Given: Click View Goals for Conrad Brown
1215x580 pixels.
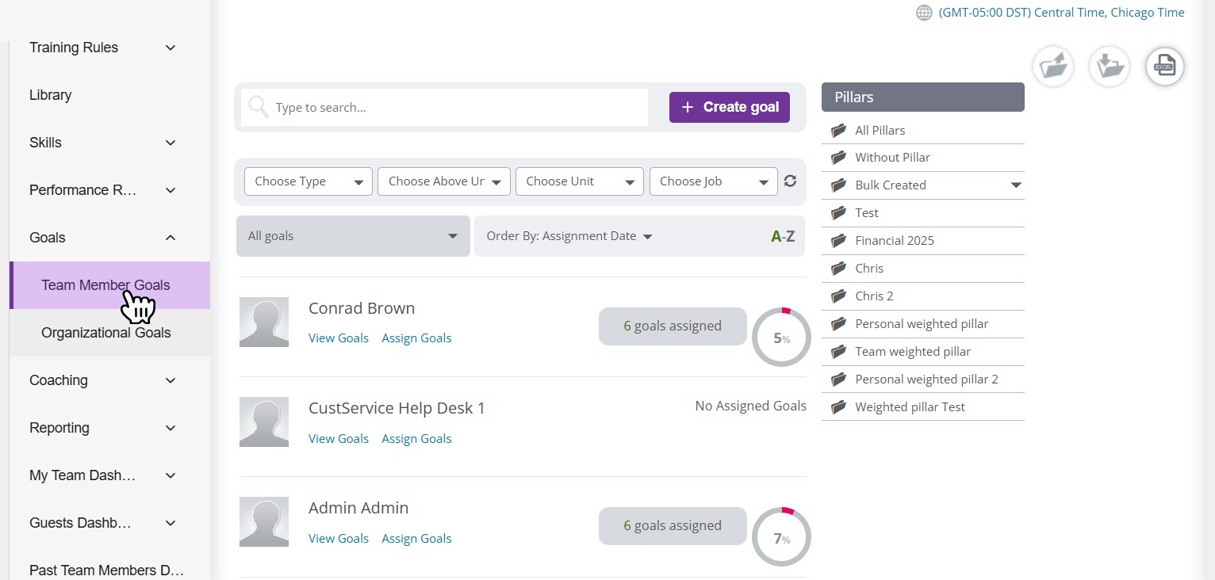Looking at the screenshot, I should coord(339,338).
